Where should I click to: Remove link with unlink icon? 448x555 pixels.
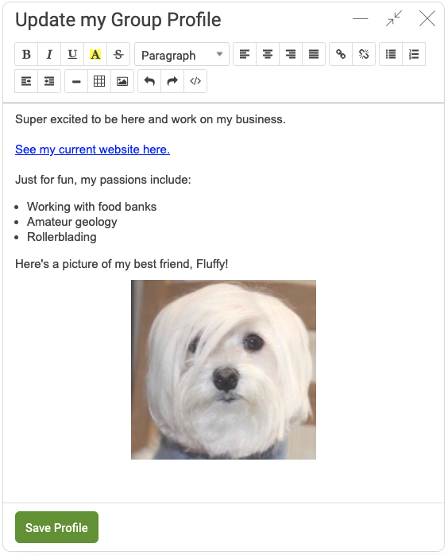[x=364, y=54]
